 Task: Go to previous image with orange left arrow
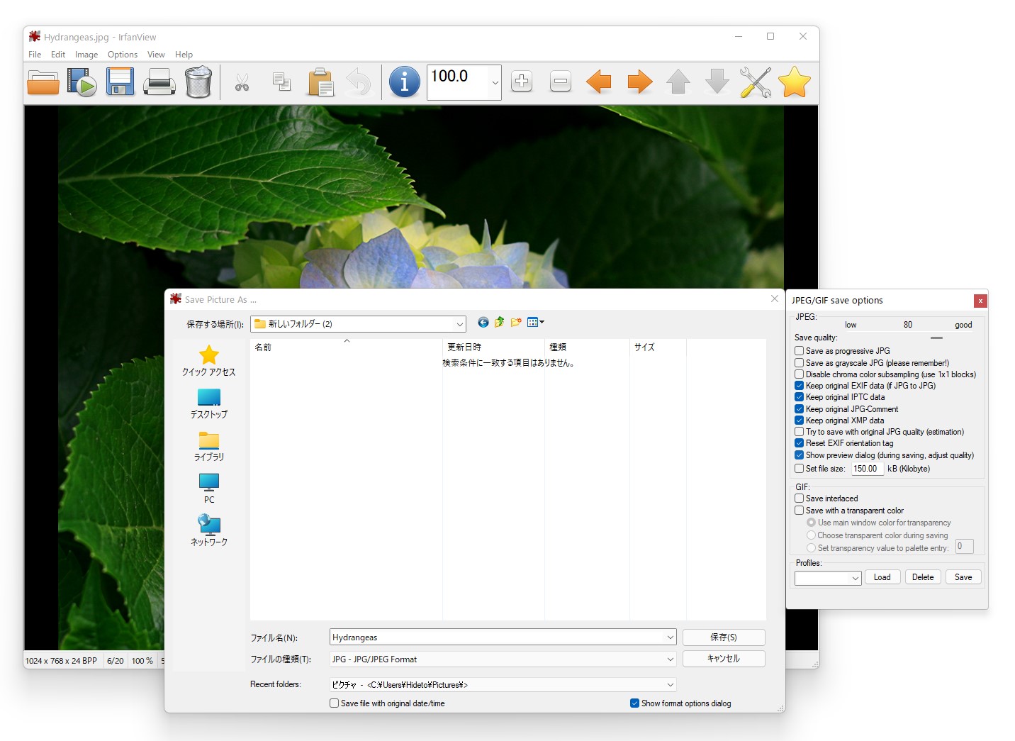click(599, 82)
